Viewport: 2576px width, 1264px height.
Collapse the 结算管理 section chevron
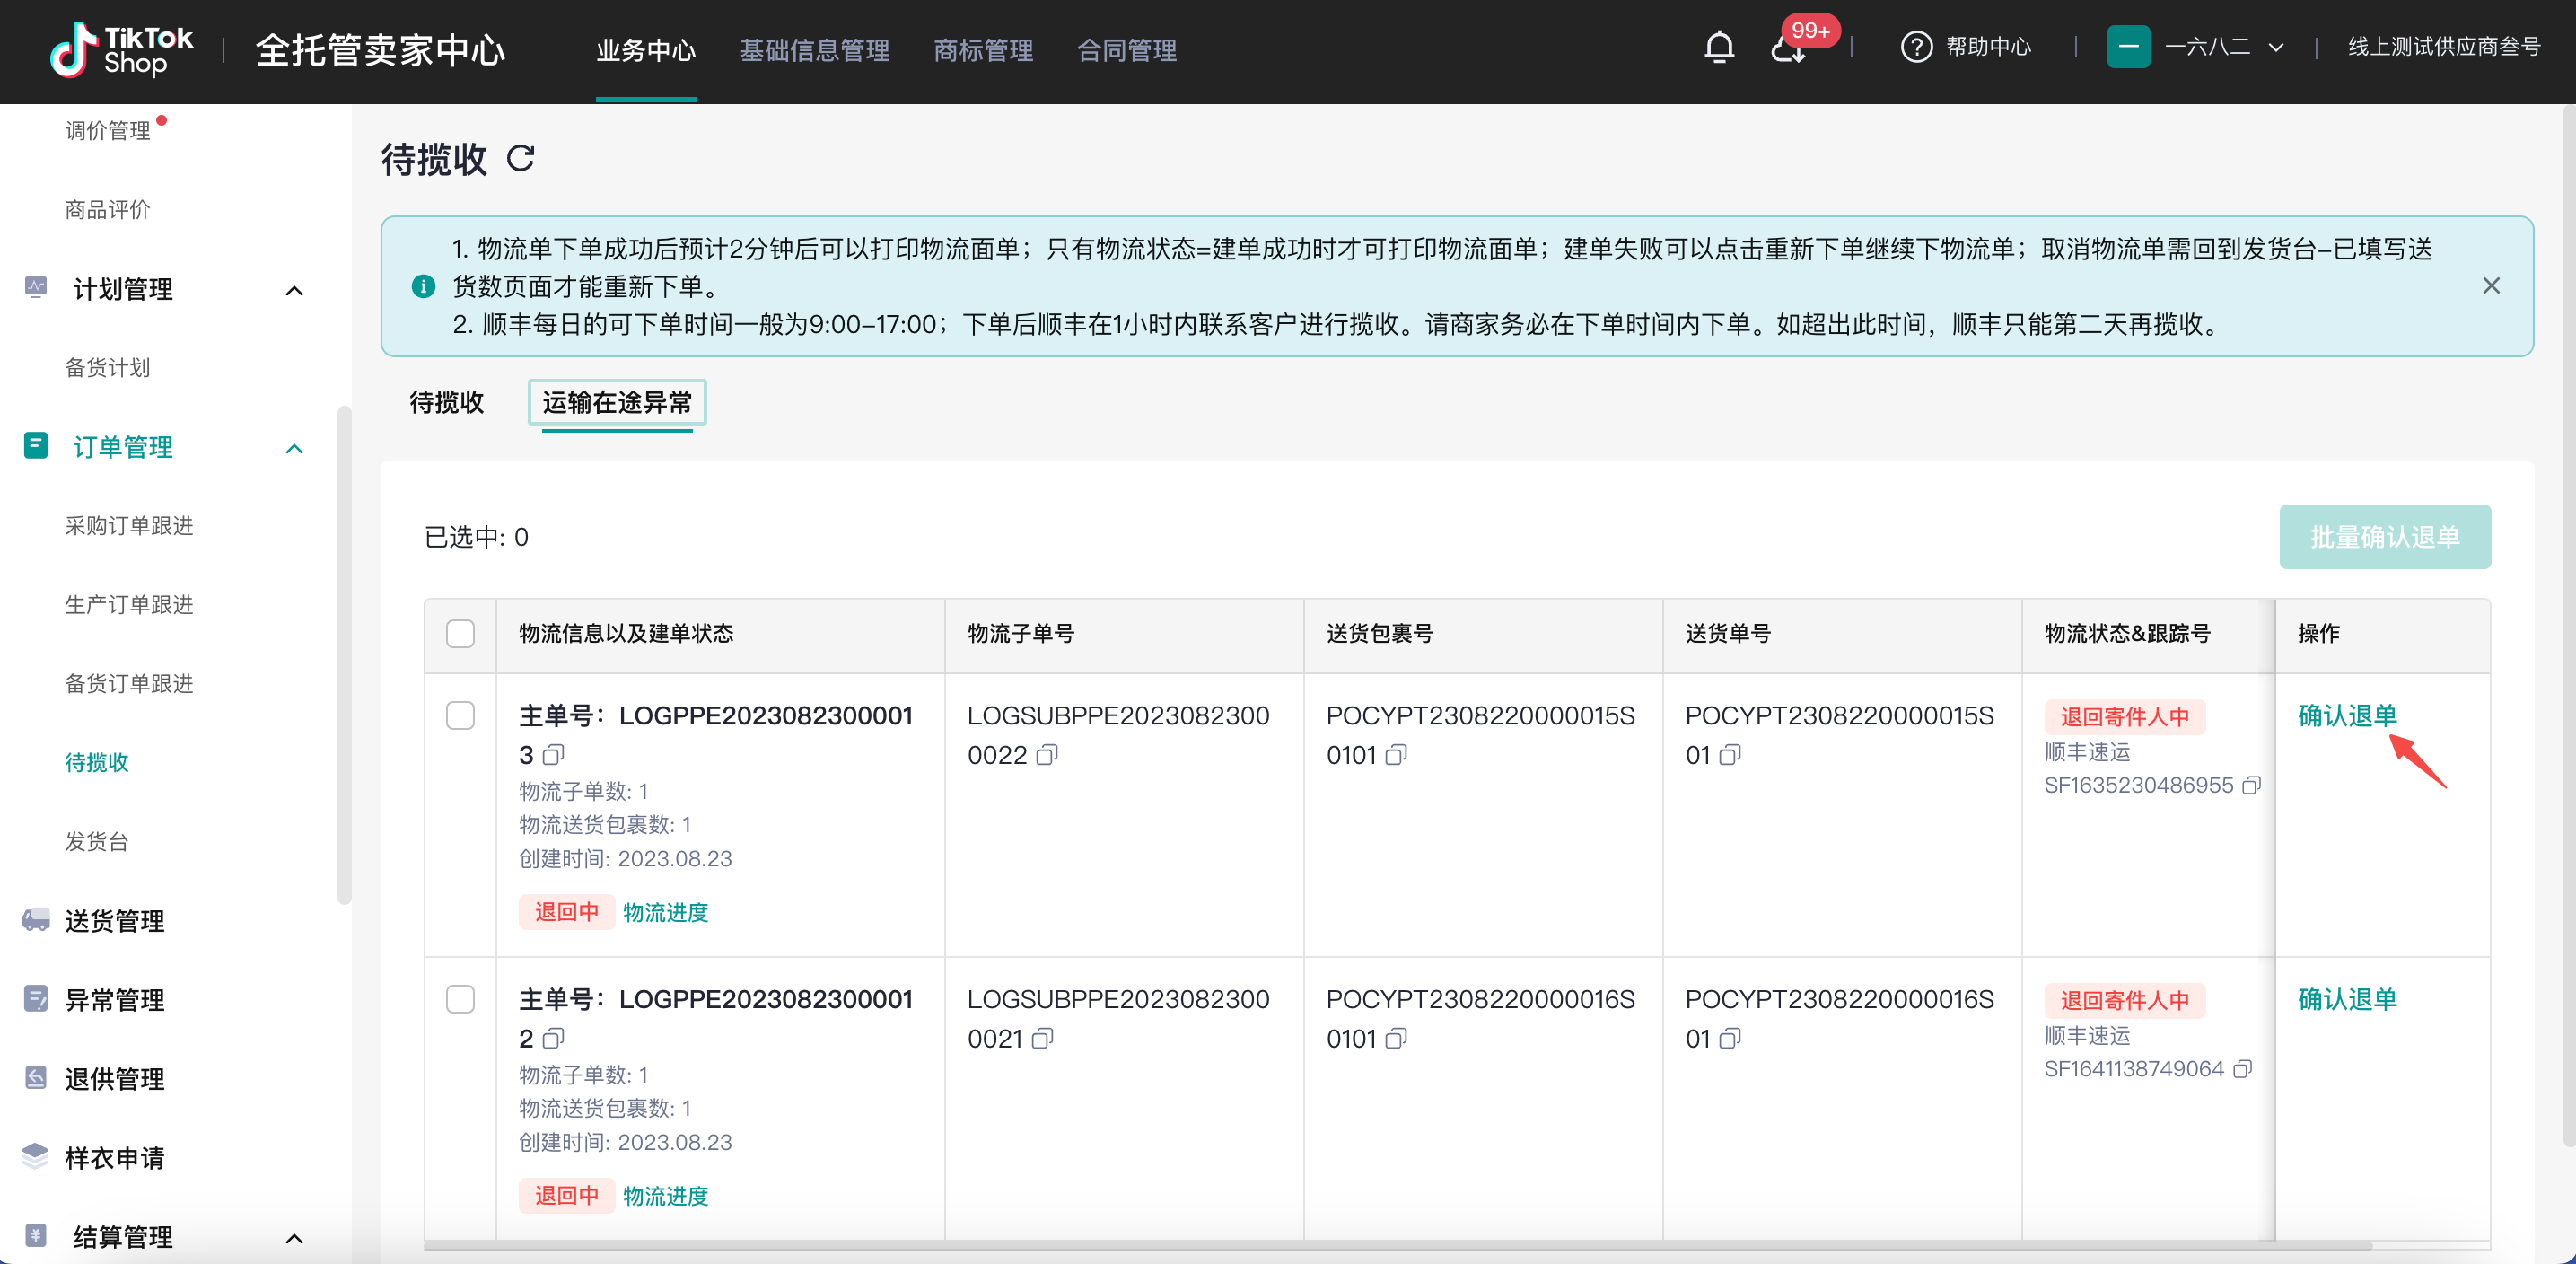coord(294,1238)
